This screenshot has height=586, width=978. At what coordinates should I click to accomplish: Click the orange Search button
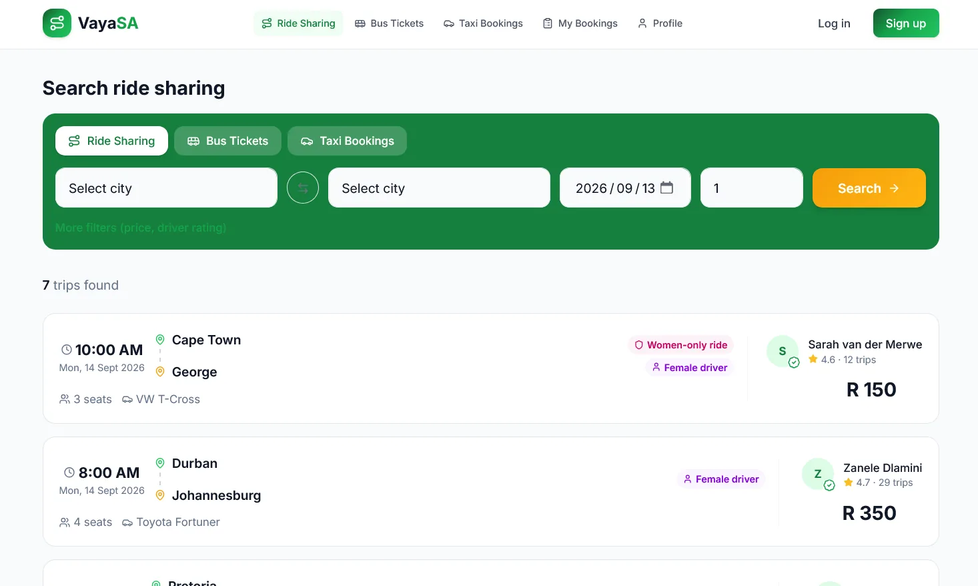click(x=869, y=188)
